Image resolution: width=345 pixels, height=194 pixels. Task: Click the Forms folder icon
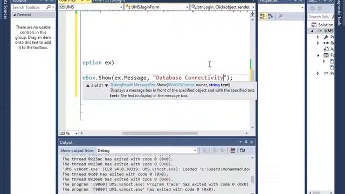coord(326,55)
